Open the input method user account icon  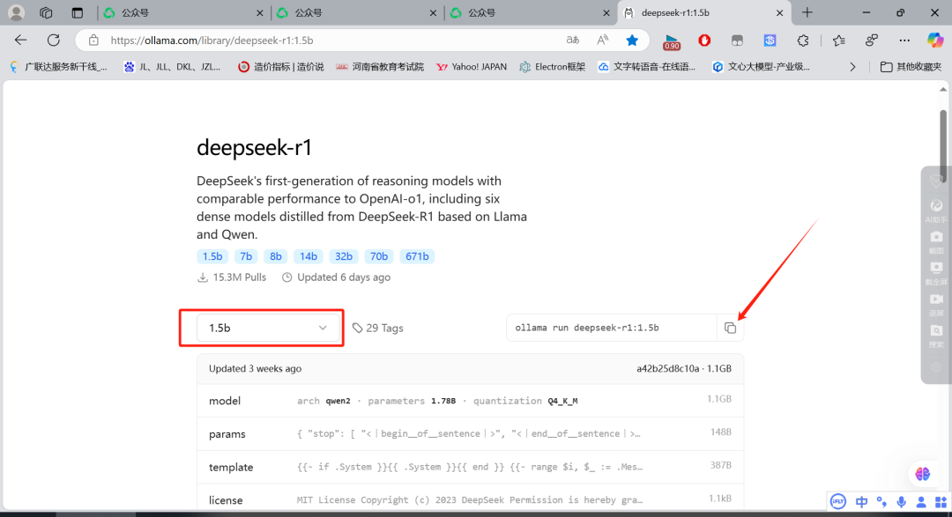[x=921, y=502]
